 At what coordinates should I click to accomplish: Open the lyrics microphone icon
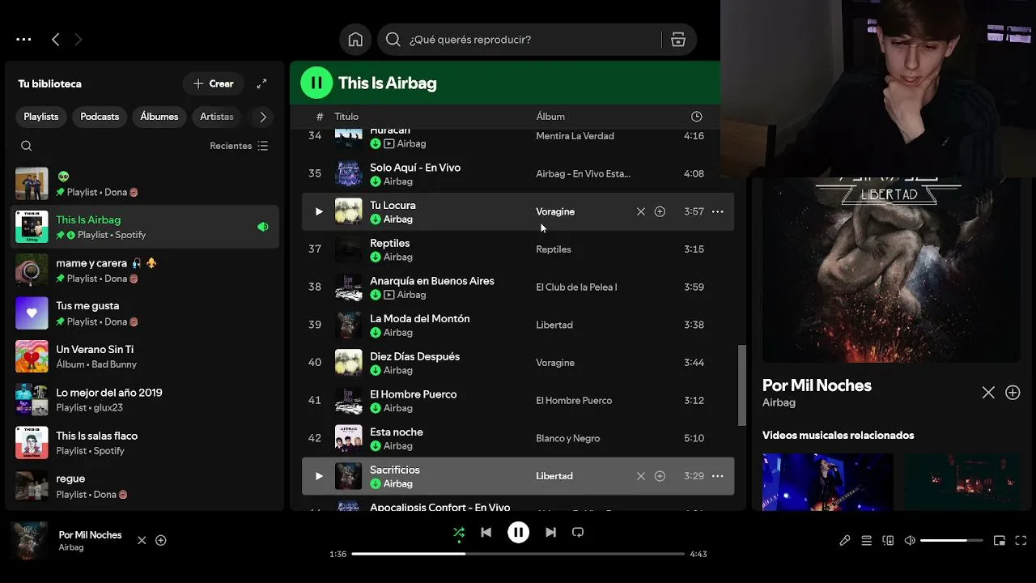845,541
